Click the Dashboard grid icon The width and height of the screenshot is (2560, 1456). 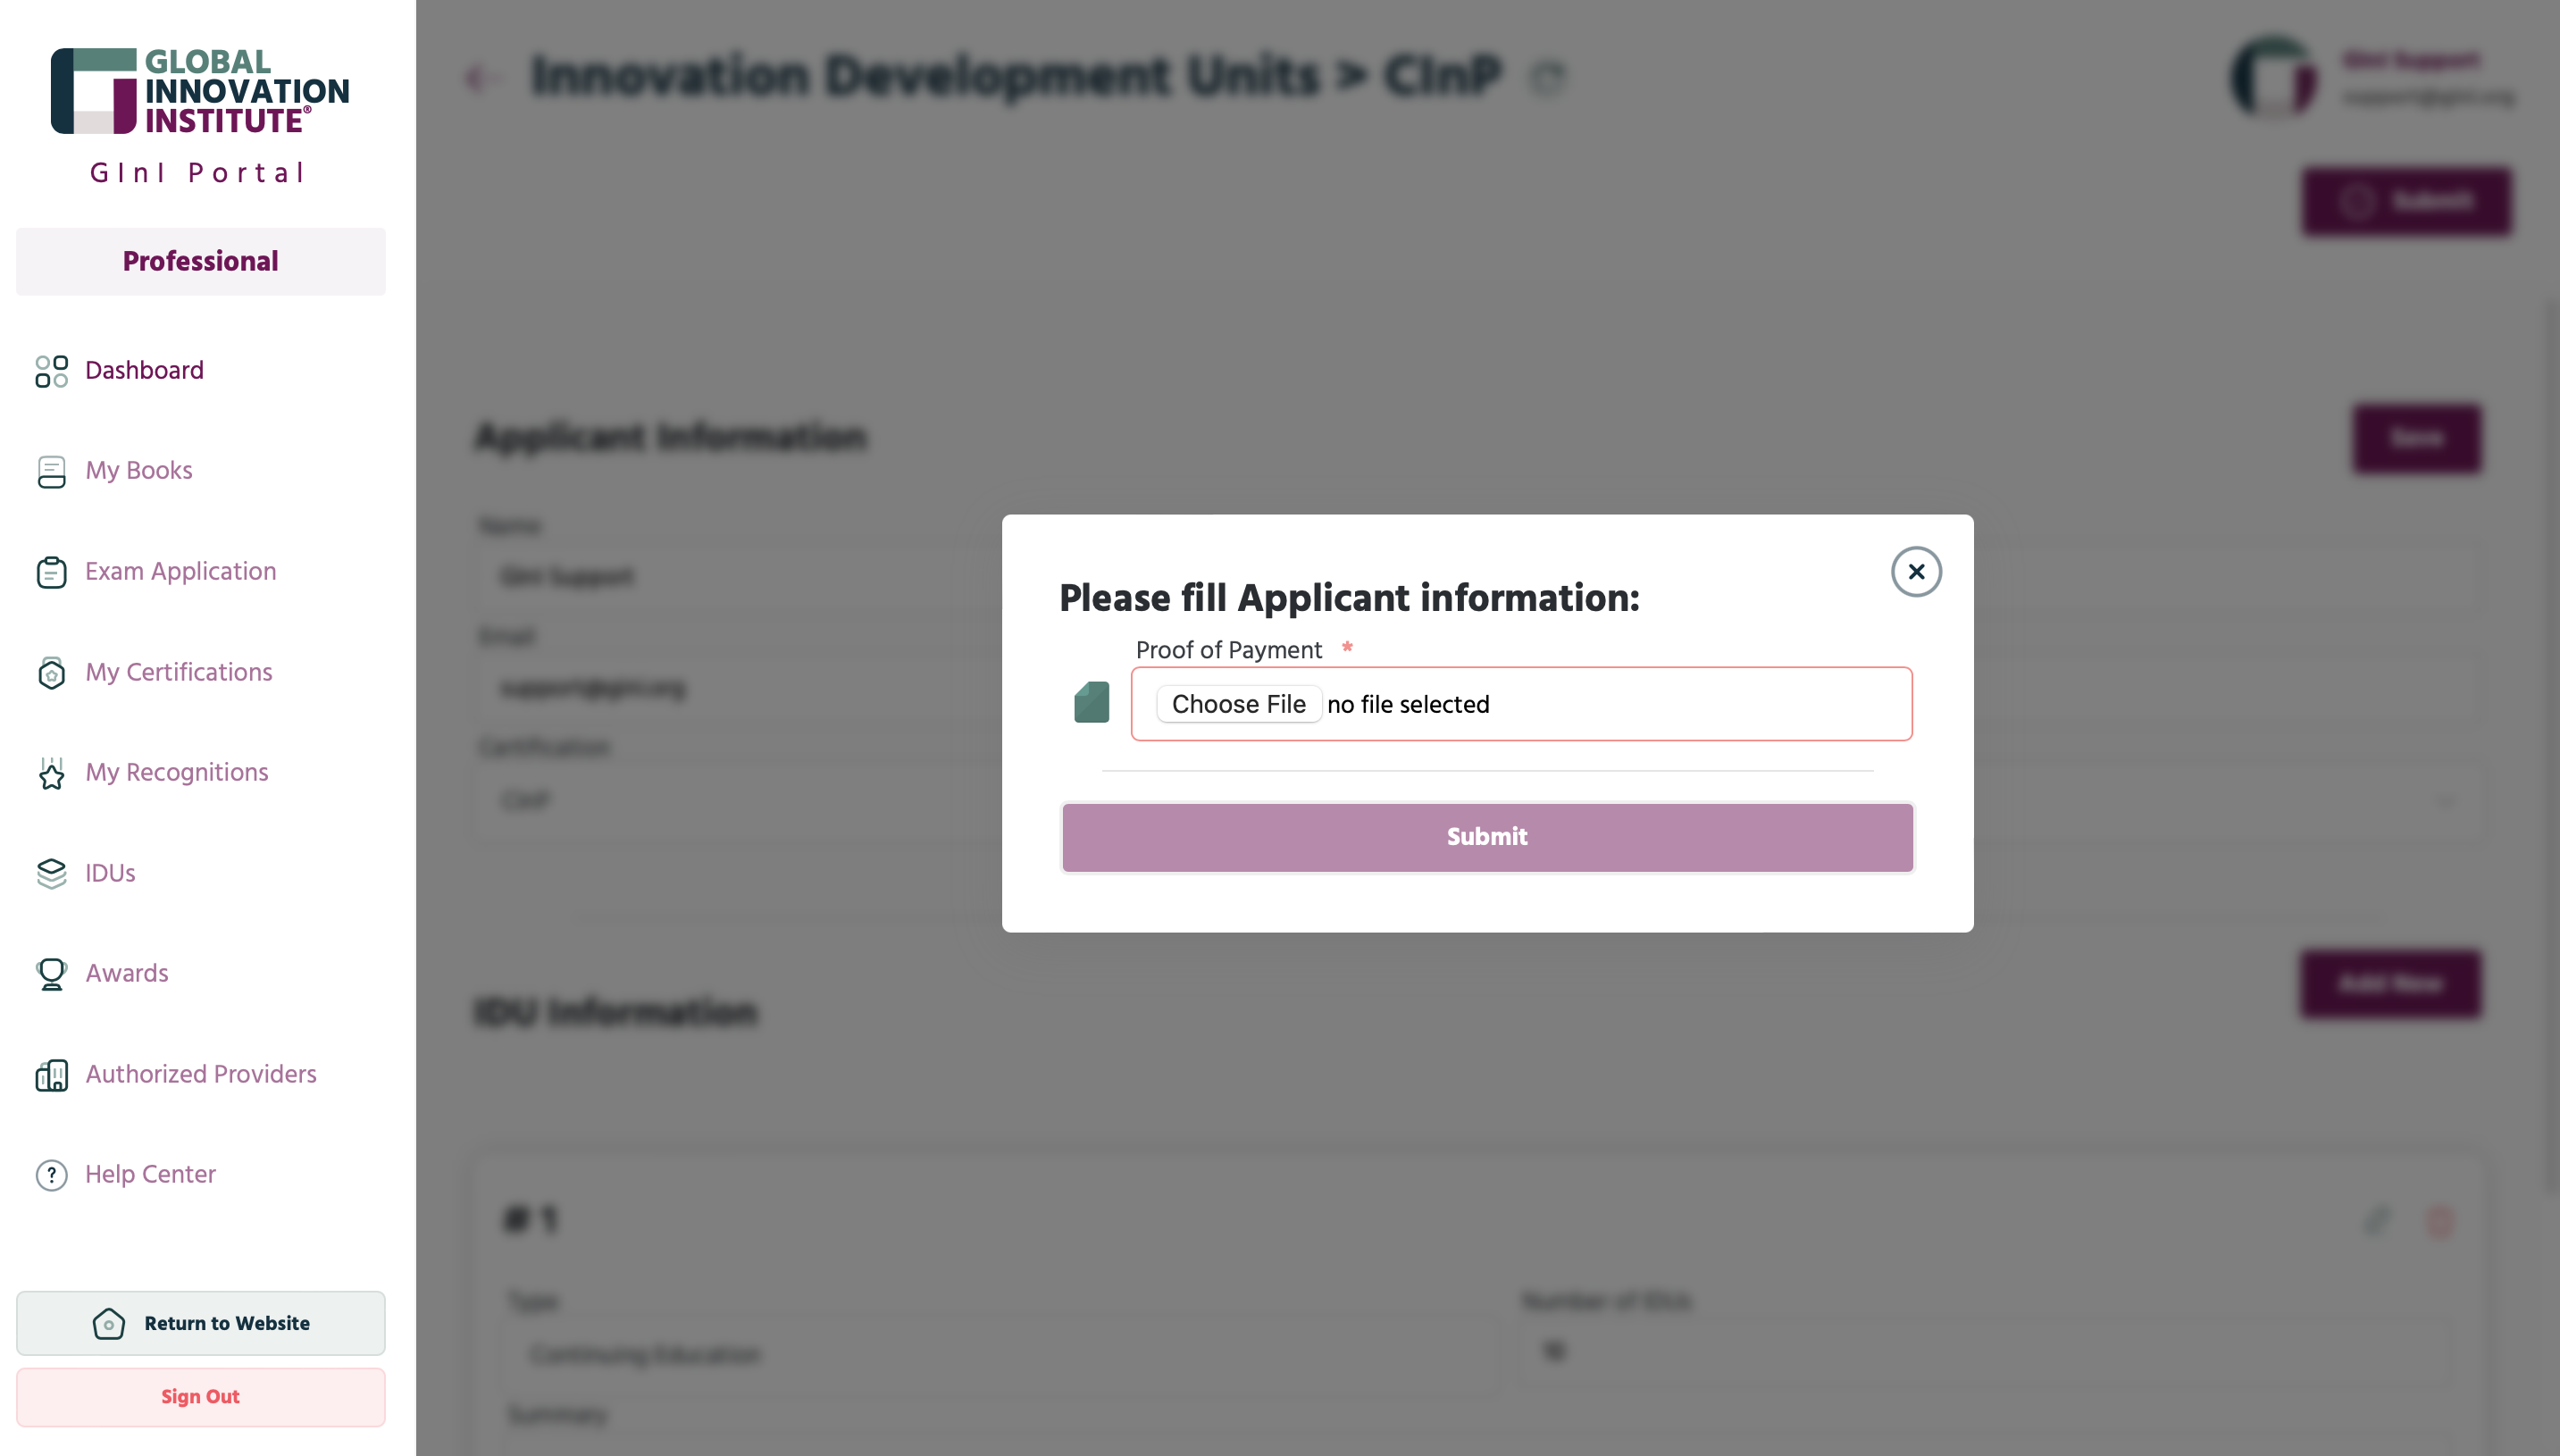point(51,371)
